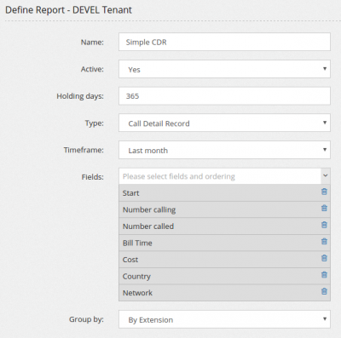Expand the Timeframe dropdown showing Last month

(x=224, y=150)
